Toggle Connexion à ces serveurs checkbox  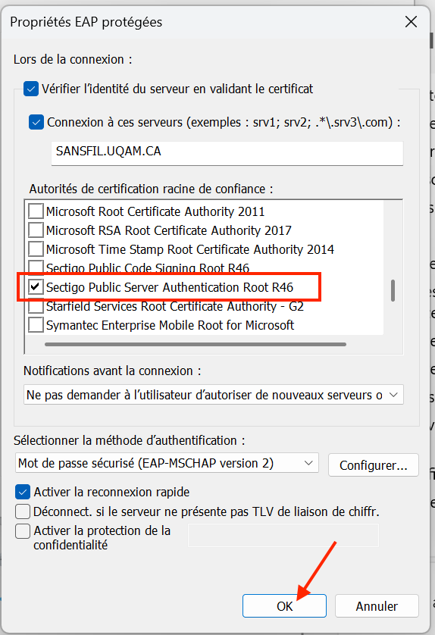(x=36, y=122)
